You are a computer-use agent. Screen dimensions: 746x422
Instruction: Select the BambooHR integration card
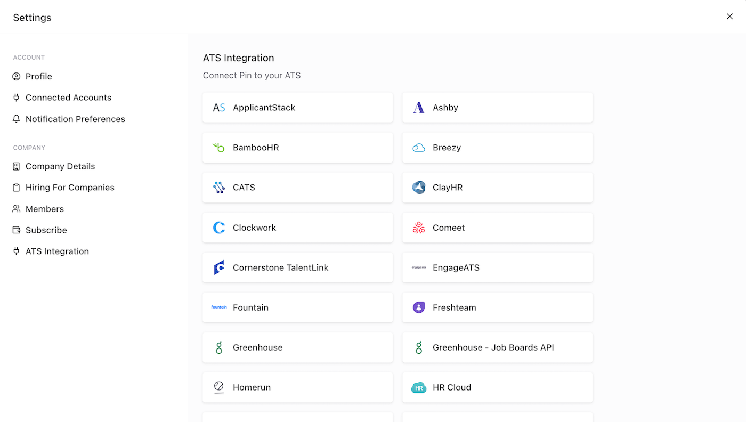point(298,148)
